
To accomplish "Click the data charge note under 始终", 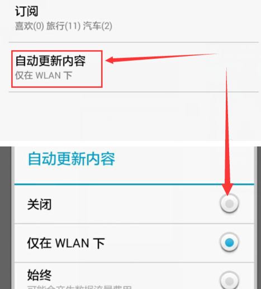I will coord(79,287).
